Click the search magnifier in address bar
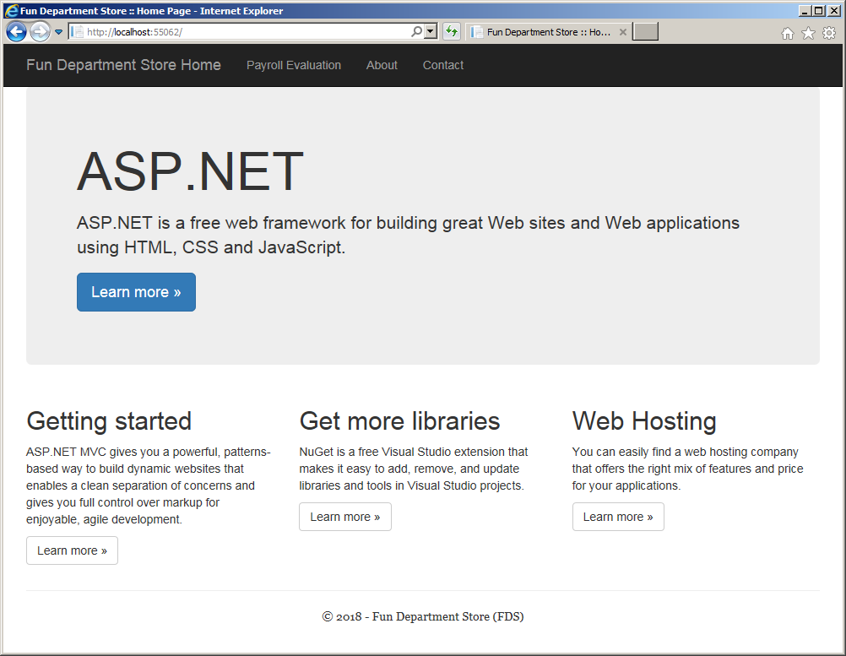Viewport: 846px width, 656px height. [416, 32]
